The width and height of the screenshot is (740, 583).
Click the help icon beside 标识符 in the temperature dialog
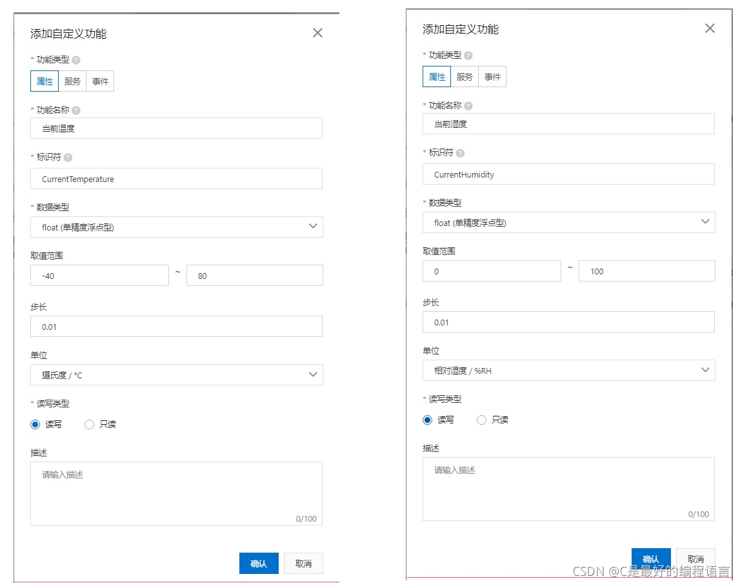[x=67, y=157]
